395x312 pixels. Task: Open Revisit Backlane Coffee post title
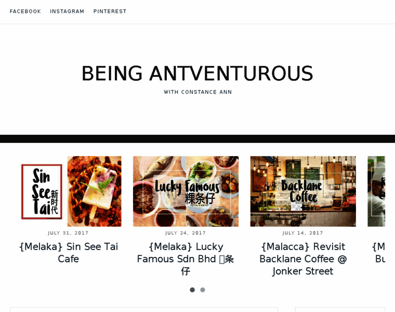coord(303,258)
